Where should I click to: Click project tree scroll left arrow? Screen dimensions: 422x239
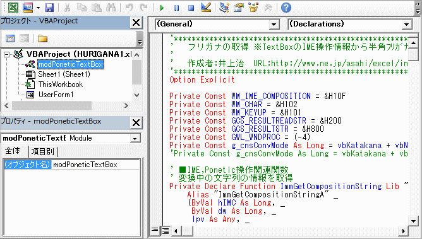tap(6, 105)
